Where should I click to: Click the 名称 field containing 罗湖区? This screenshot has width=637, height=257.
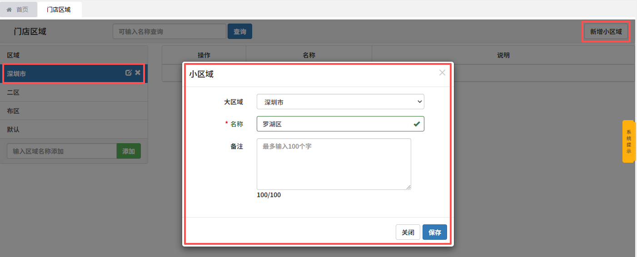point(340,124)
